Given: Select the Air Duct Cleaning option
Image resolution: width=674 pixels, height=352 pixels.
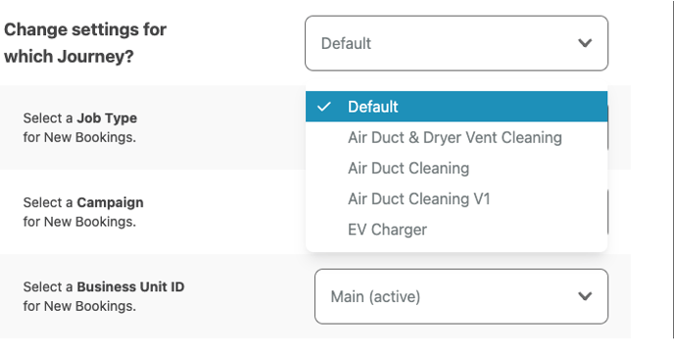Looking at the screenshot, I should point(457,168).
